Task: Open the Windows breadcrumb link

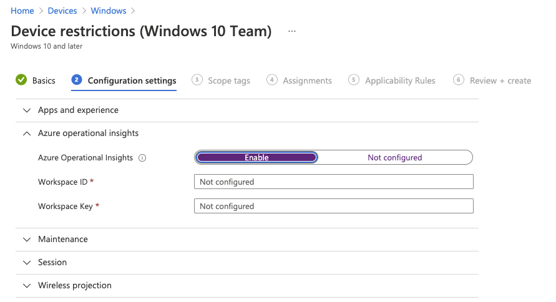Action: (x=109, y=11)
